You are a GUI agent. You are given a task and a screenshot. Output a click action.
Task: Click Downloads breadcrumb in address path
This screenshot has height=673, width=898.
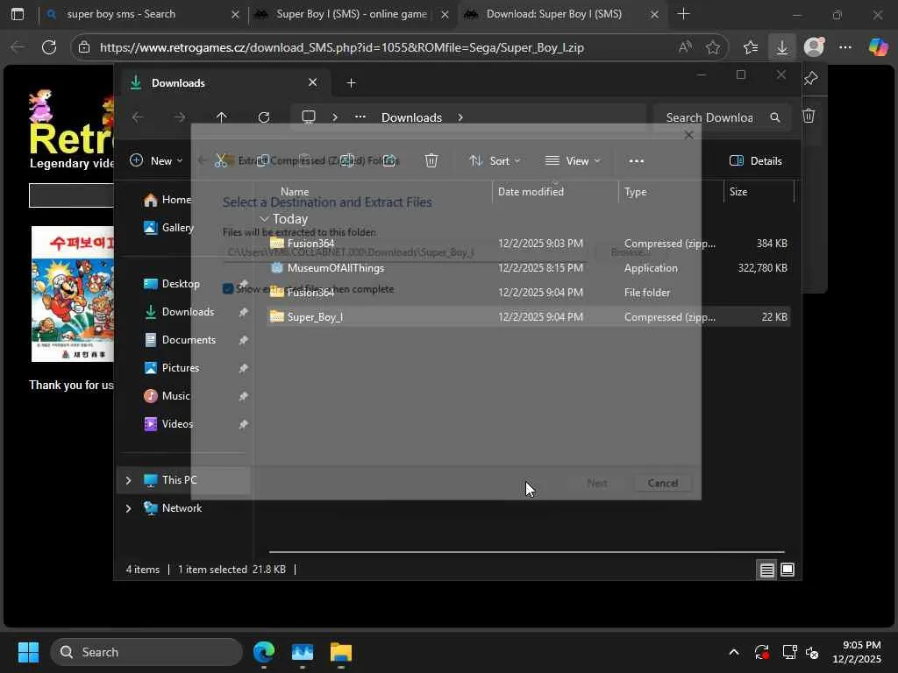point(411,117)
